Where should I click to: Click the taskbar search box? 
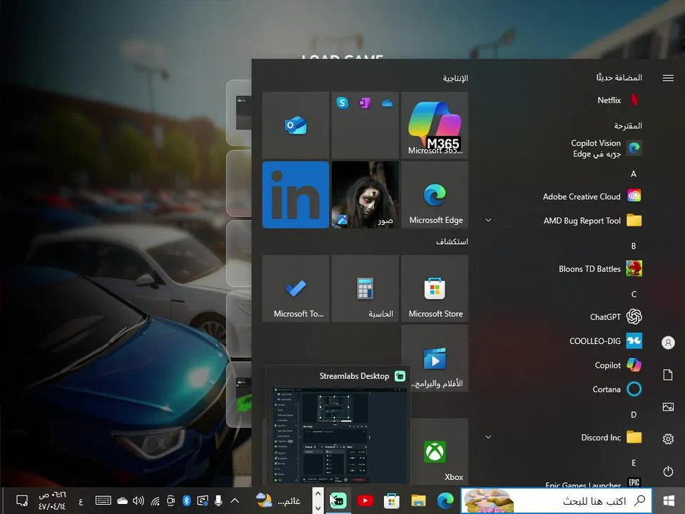point(556,500)
